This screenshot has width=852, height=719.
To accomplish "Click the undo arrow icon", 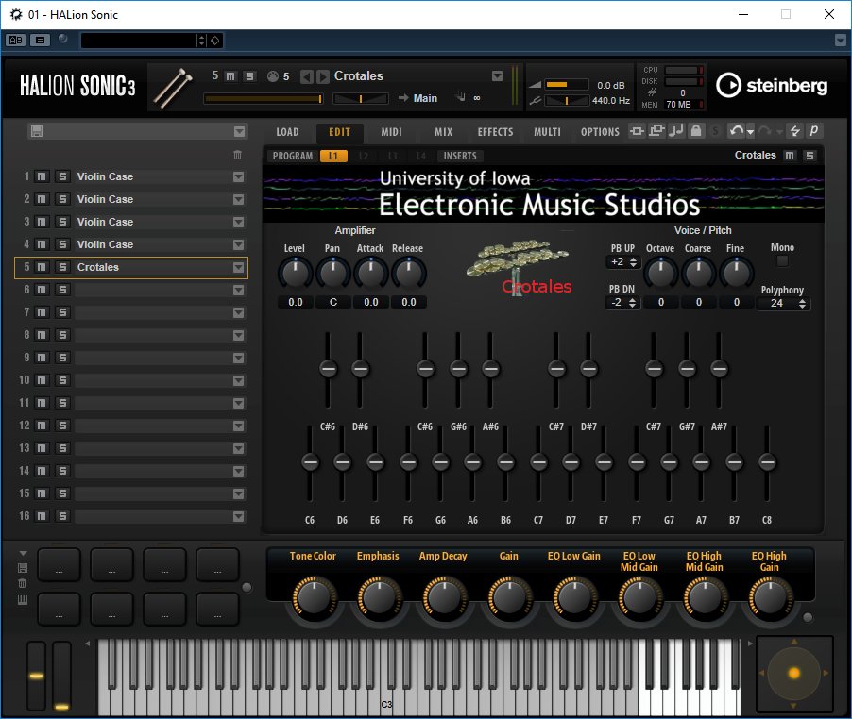I will point(737,131).
